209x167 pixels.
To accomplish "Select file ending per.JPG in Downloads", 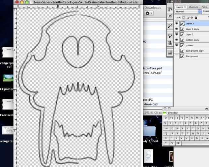I will pyautogui.click(x=148, y=100).
